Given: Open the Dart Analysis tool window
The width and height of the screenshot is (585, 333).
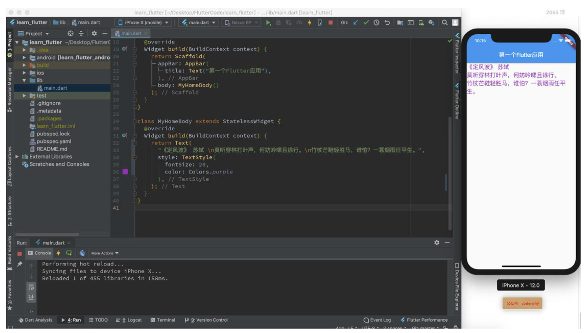Looking at the screenshot, I should (35, 320).
